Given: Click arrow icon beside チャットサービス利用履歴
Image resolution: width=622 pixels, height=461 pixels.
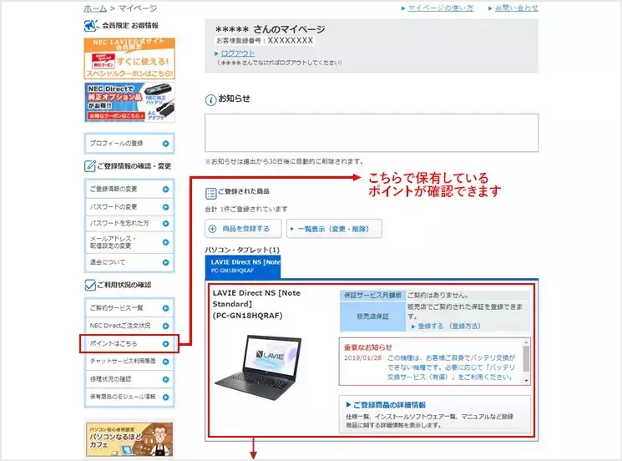Looking at the screenshot, I should pos(166,362).
